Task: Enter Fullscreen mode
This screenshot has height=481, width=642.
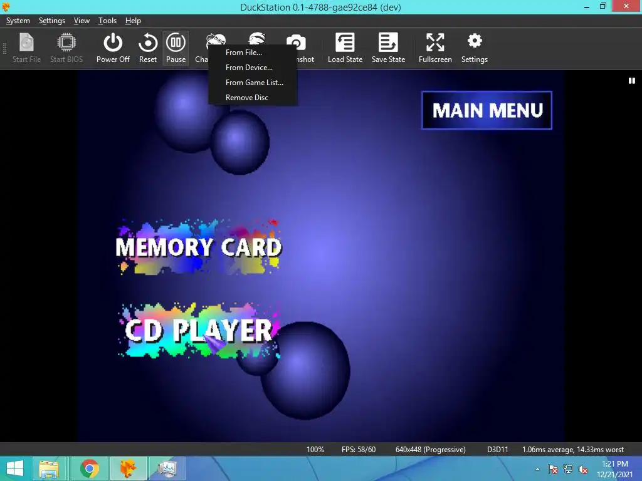Action: click(x=435, y=48)
